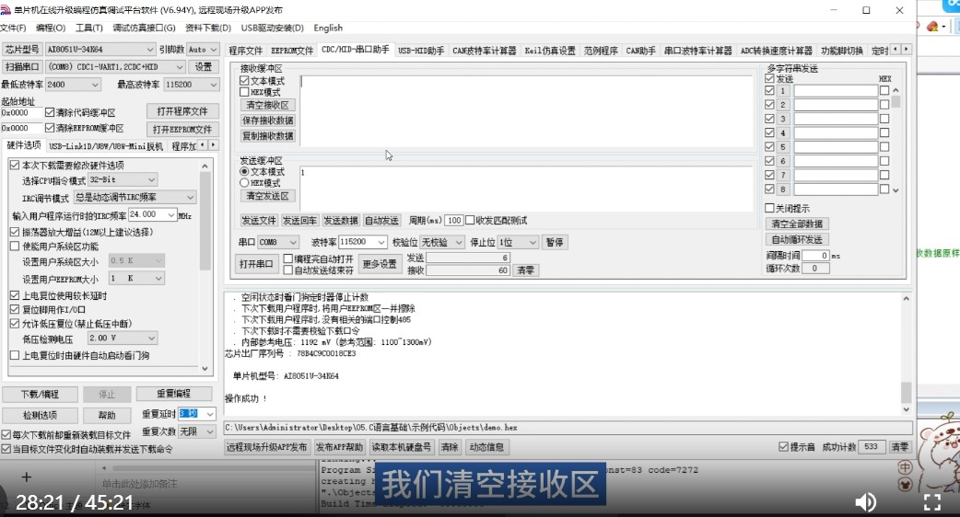
Task: Click 单片机型号: AI8051U-34K64 log line
Action: tap(286, 376)
